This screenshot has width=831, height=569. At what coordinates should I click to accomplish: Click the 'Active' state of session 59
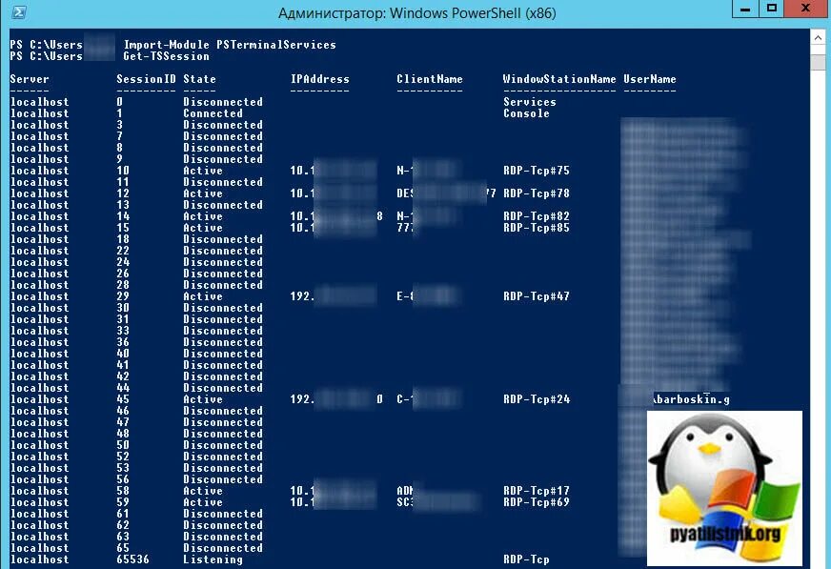pos(202,502)
